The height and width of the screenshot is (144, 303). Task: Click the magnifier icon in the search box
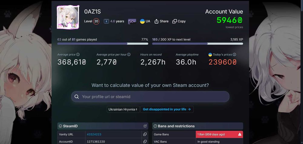tap(77, 97)
